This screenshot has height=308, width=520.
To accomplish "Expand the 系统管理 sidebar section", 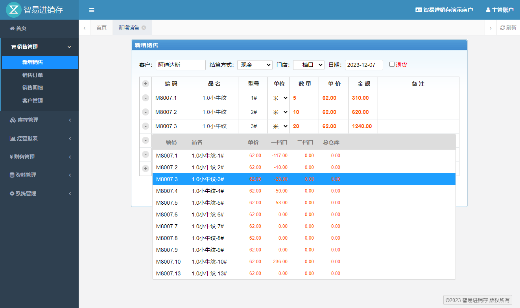I will coord(39,193).
